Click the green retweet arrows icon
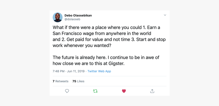219x106 pixels. pos(95,91)
